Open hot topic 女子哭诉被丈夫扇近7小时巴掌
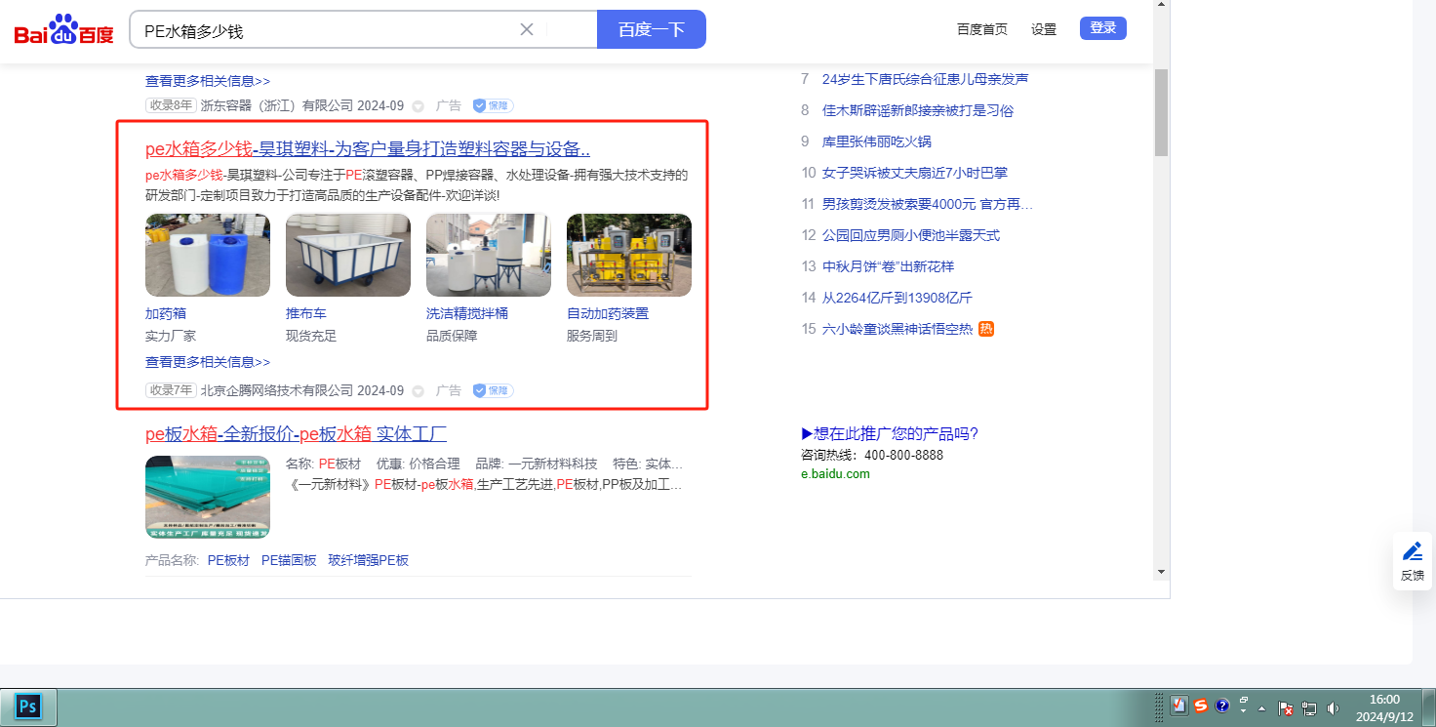The image size is (1436, 727). tap(915, 173)
